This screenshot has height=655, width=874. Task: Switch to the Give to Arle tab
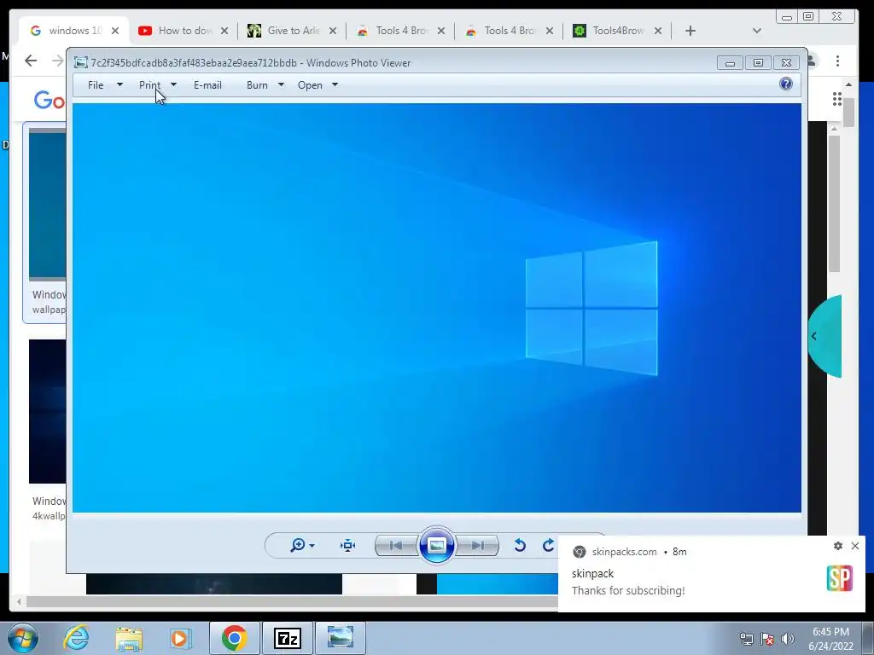(292, 31)
